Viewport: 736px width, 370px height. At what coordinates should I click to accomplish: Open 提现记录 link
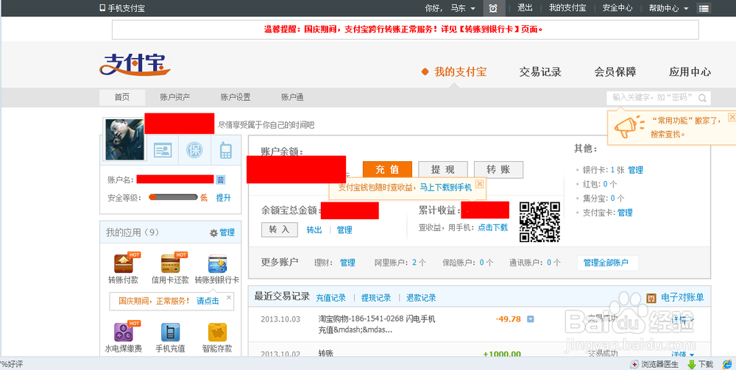[x=376, y=298]
